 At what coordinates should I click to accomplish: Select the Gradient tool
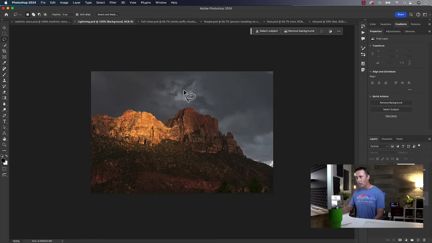click(4, 98)
